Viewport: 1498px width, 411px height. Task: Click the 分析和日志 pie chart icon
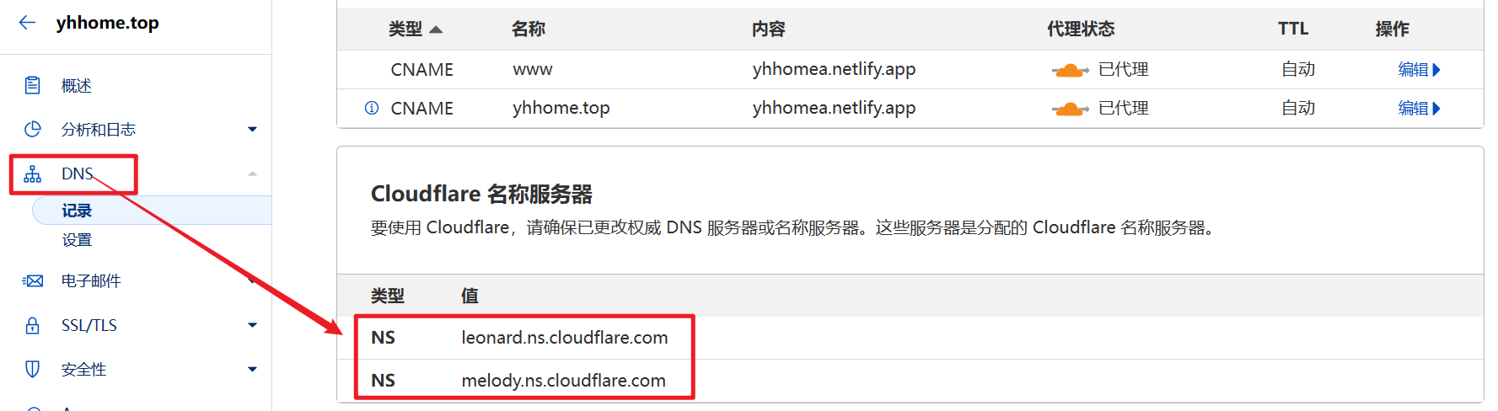click(33, 129)
